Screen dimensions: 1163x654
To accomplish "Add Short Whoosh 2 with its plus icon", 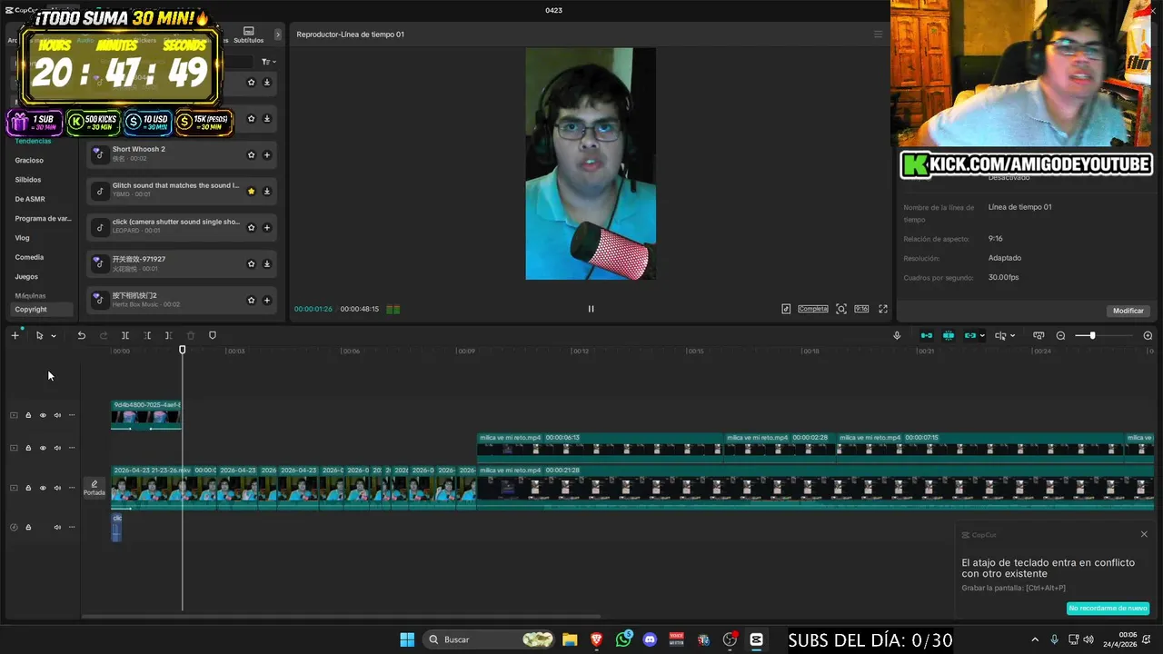I will point(267,154).
